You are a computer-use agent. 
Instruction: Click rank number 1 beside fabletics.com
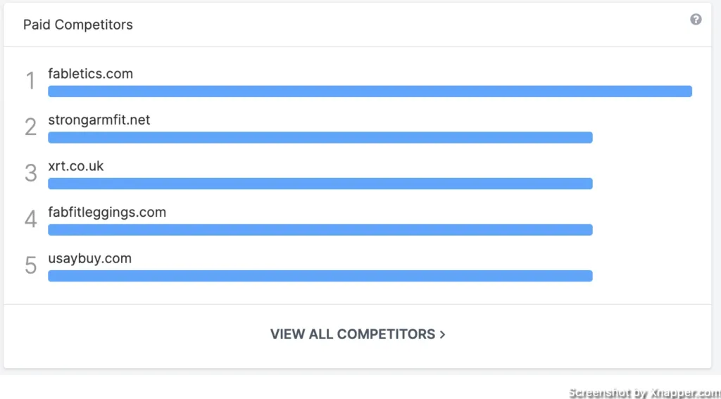[x=30, y=80]
